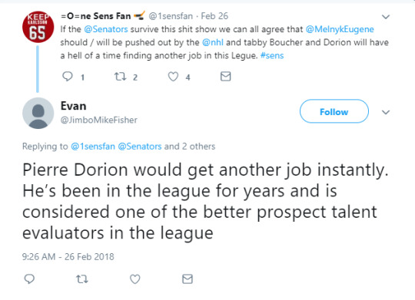The width and height of the screenshot is (415, 300).
Task: Expand the options chevron beside the Follow button
Action: click(x=386, y=112)
